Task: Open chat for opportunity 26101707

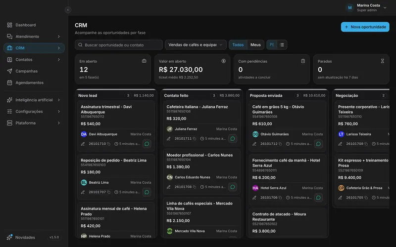Action: pos(147,192)
